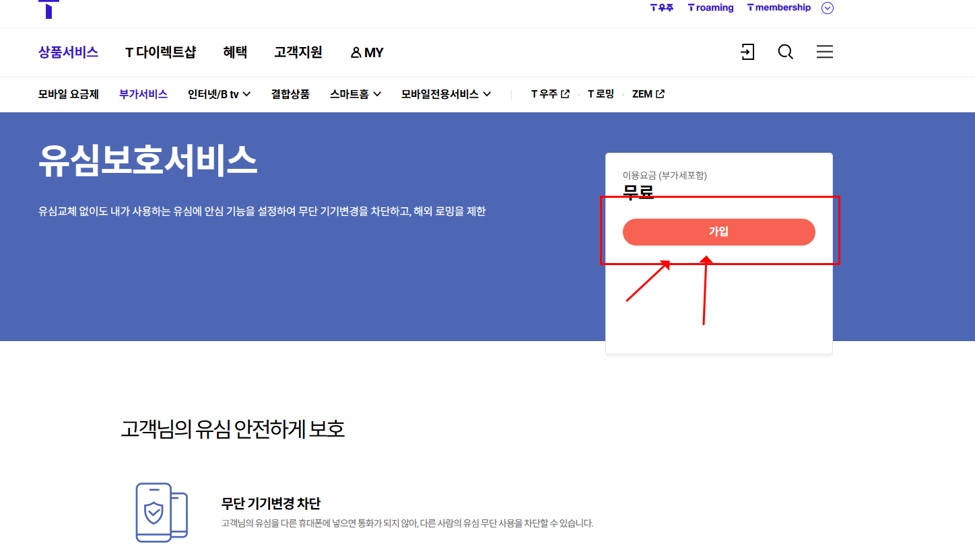
Task: Click the device protection shield icon
Action: (x=162, y=512)
